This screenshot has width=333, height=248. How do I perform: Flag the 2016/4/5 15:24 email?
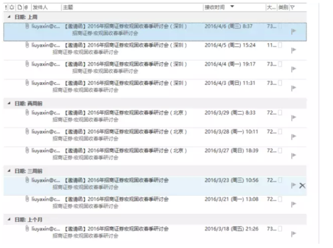(293, 50)
